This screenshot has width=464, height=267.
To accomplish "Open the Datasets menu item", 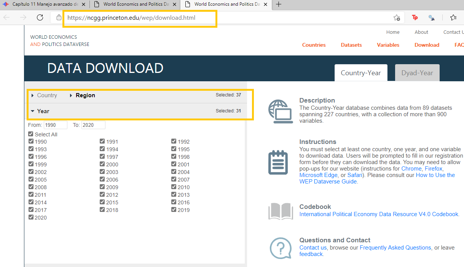I will (351, 45).
